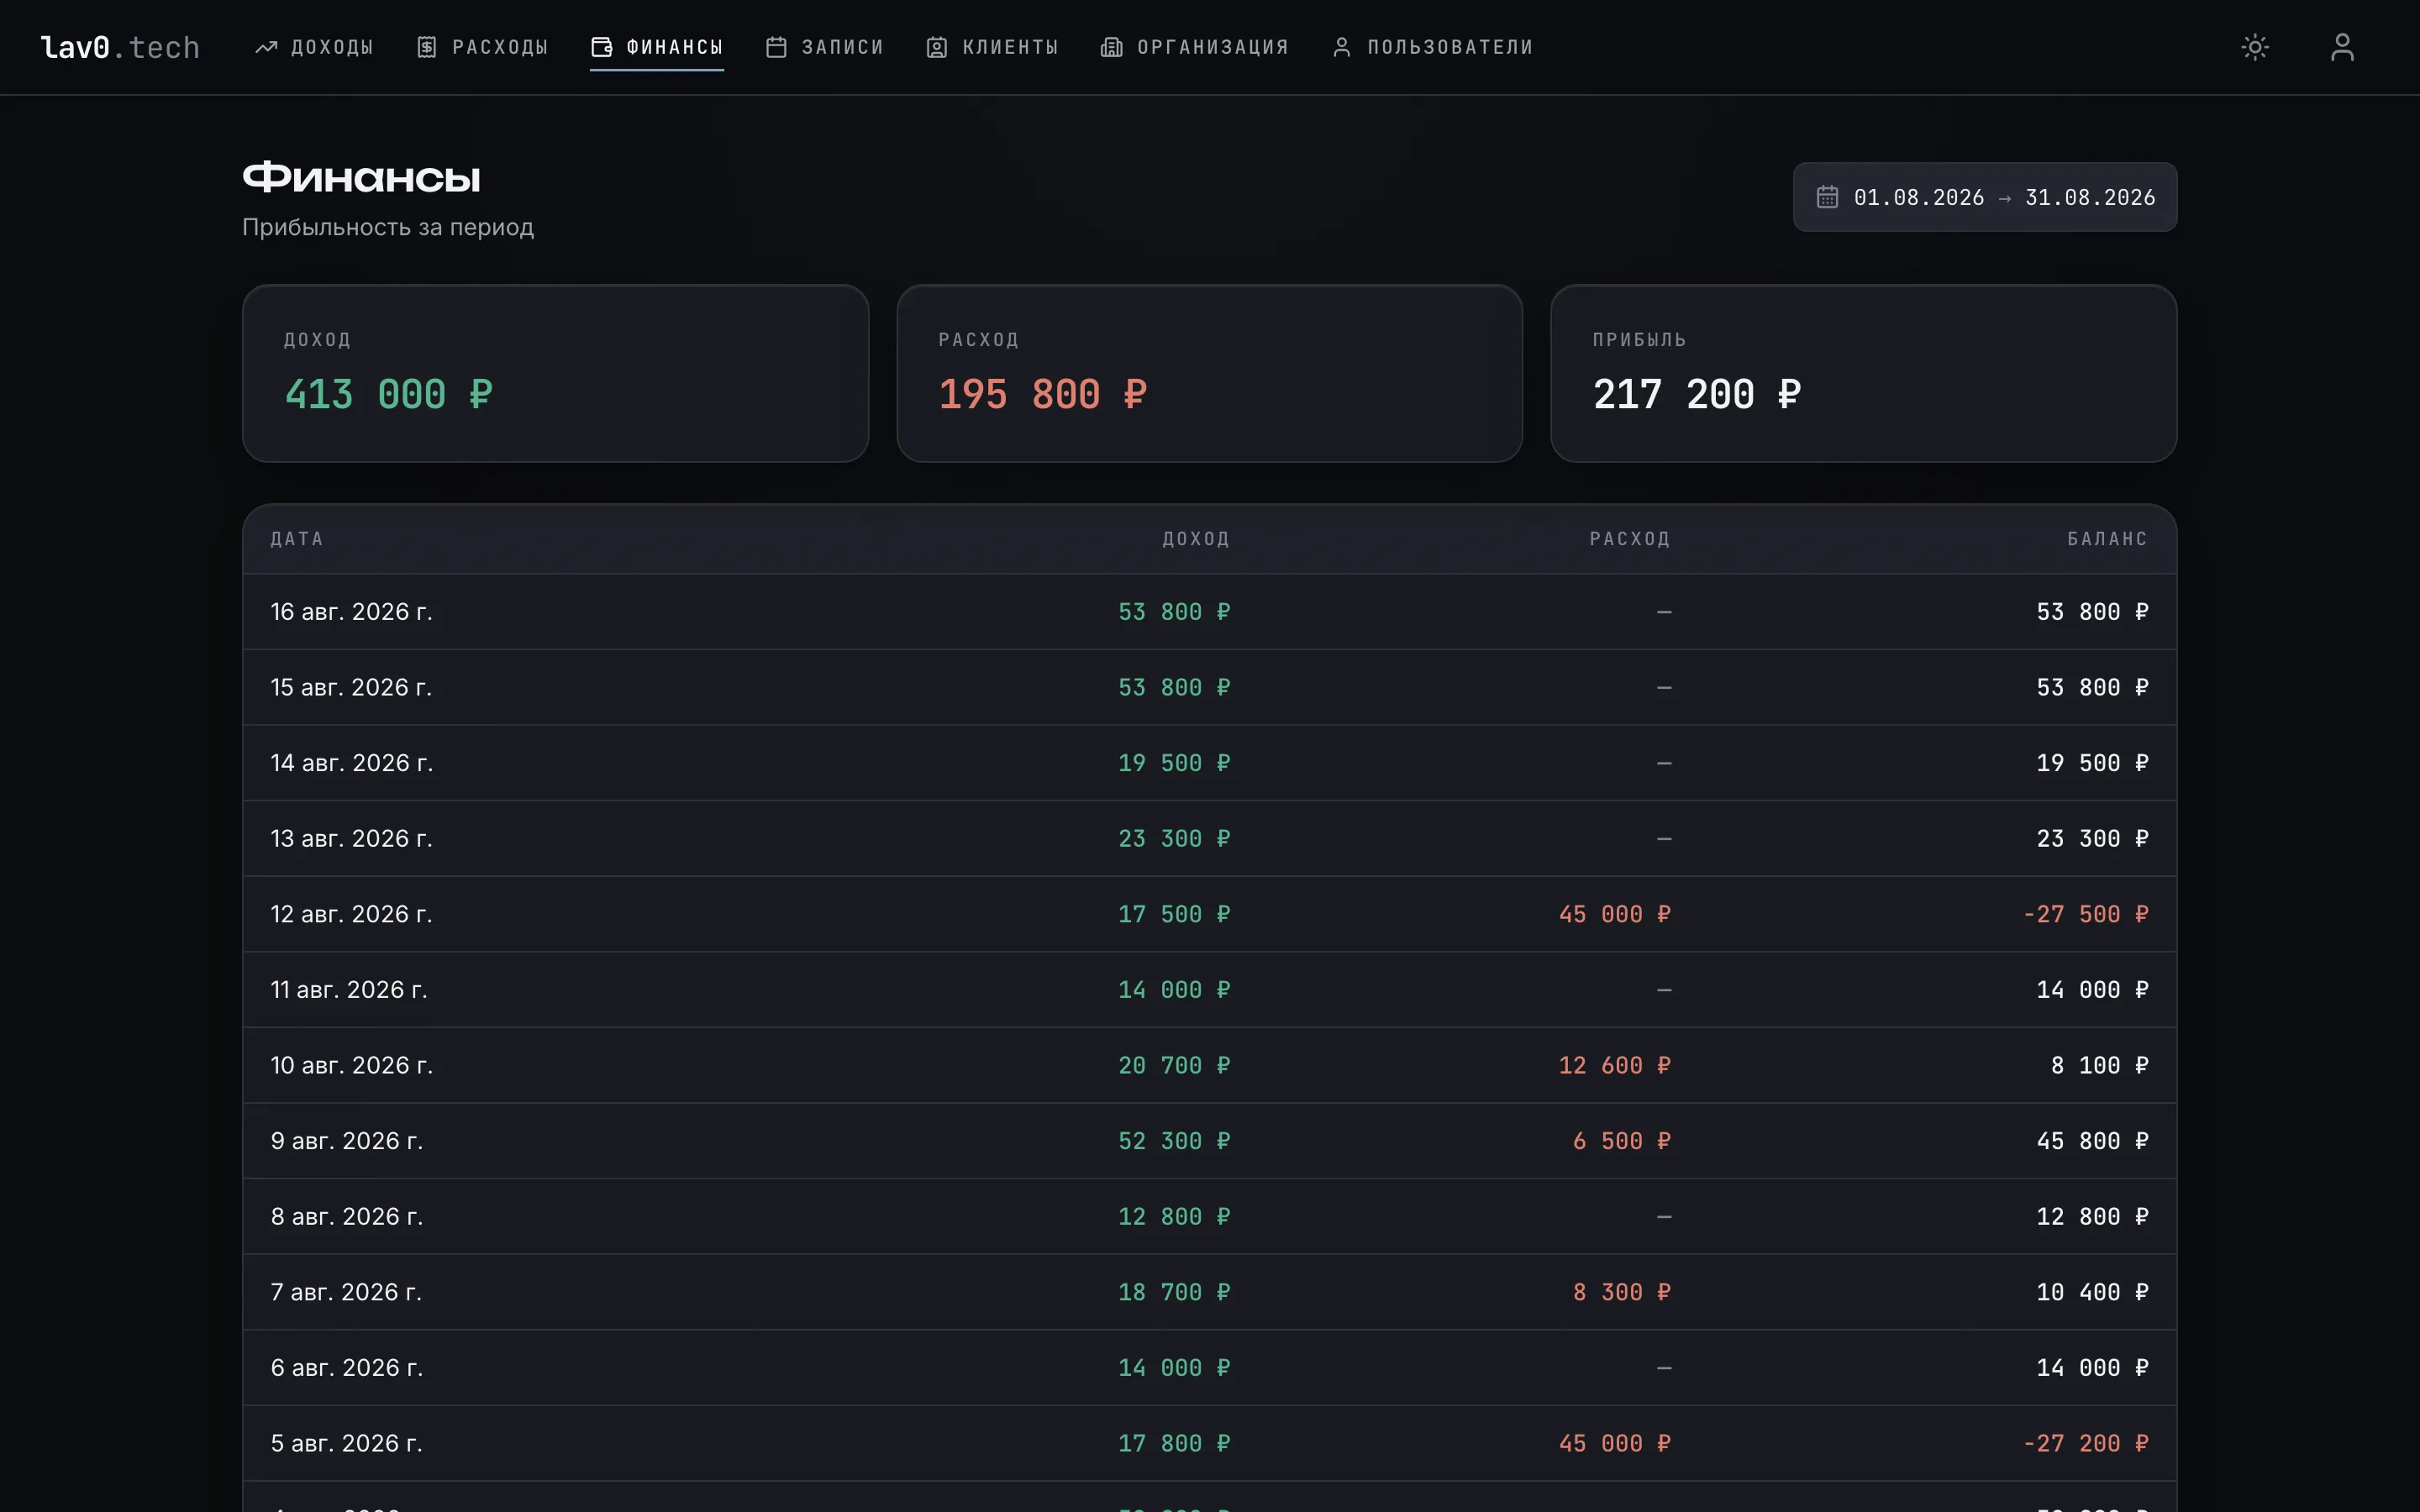Open the Доходы tab
Image resolution: width=2420 pixels, height=1512 pixels.
[314, 47]
